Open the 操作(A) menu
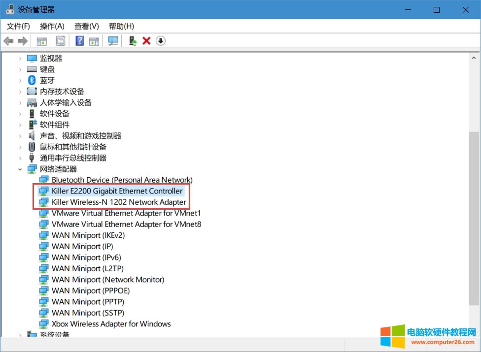This screenshot has height=352, width=481. click(x=52, y=27)
